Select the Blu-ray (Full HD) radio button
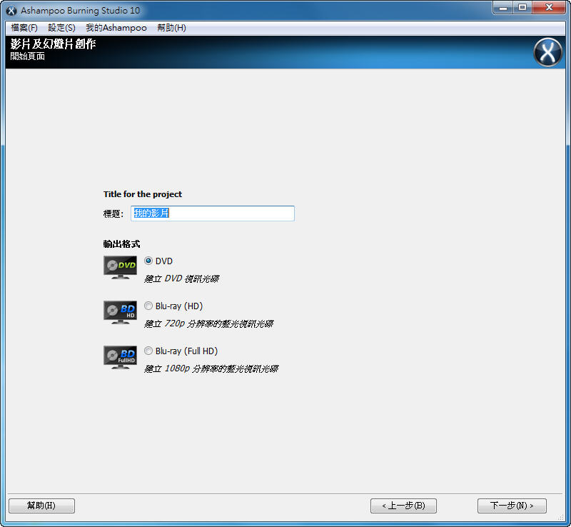This screenshot has width=571, height=527. pyautogui.click(x=148, y=351)
